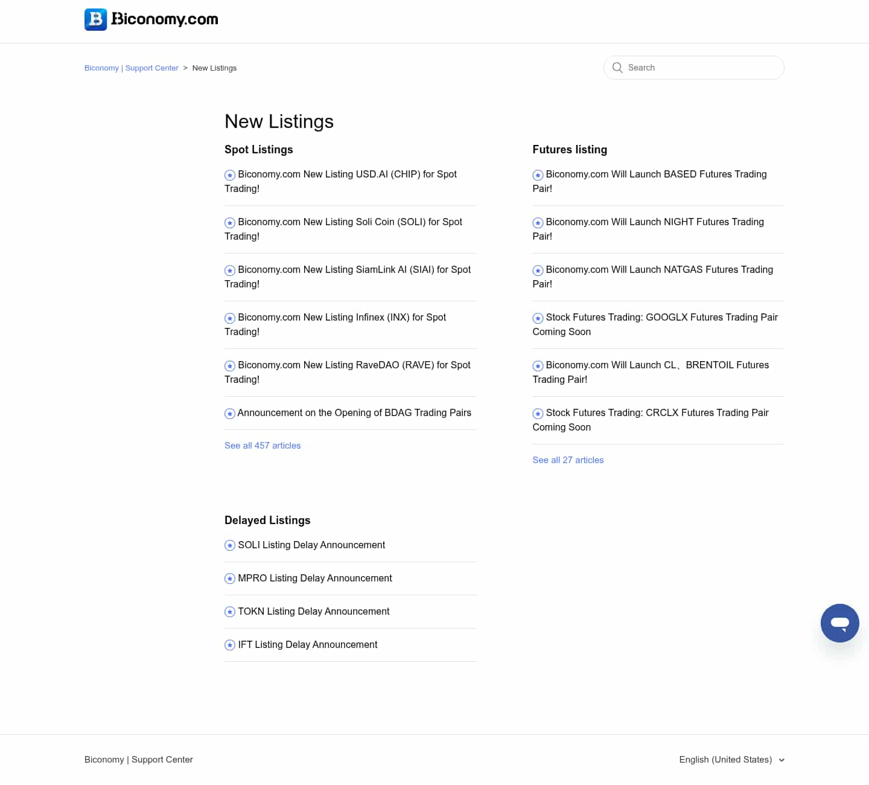Click the Biconomy.com logo in header
Screen dimensions: 869x785
tap(151, 19)
